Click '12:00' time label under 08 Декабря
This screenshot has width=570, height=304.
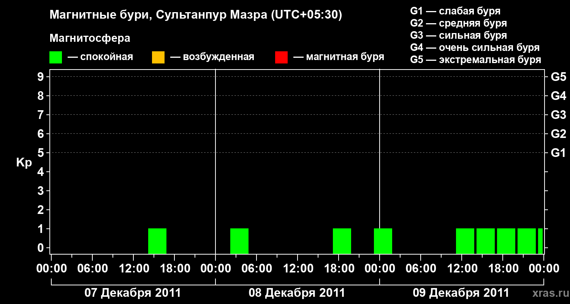[298, 269]
